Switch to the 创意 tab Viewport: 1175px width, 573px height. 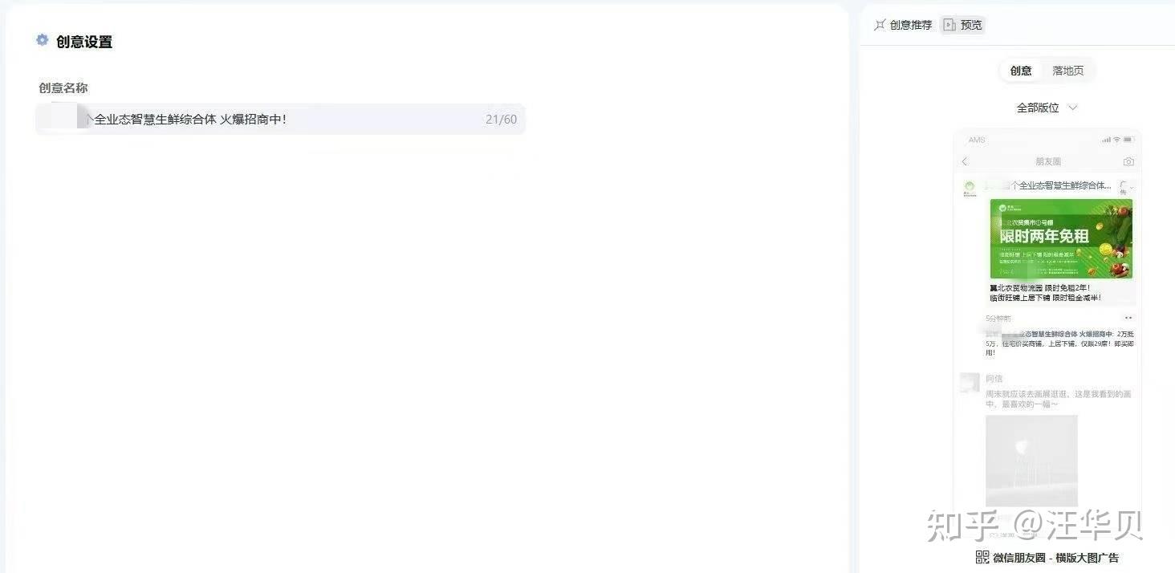(x=1021, y=71)
